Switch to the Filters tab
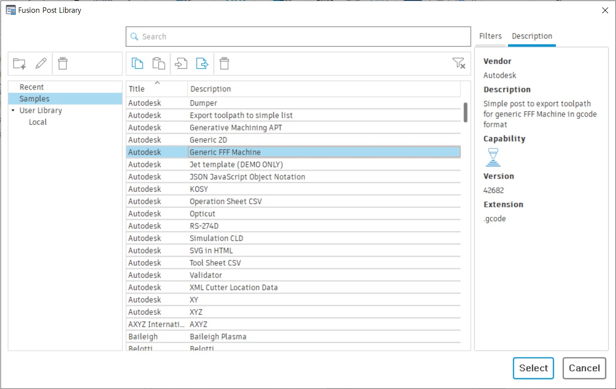 point(491,36)
